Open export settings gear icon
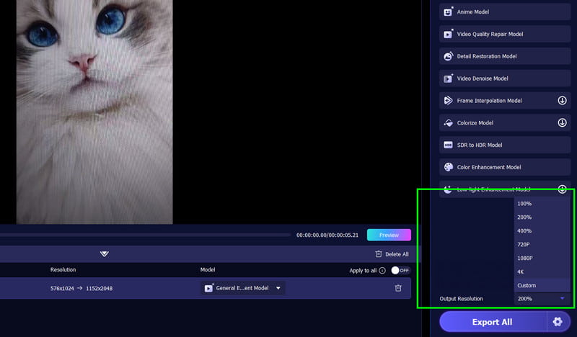This screenshot has width=577, height=337. coord(557,322)
